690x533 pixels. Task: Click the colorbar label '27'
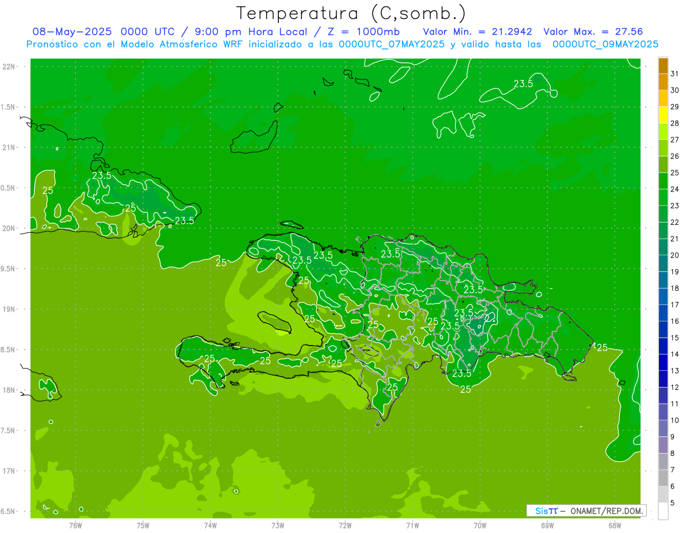(674, 140)
